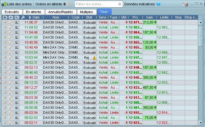
Task: Select the 350,00 € gain cell
Action: pyautogui.click(x=150, y=108)
